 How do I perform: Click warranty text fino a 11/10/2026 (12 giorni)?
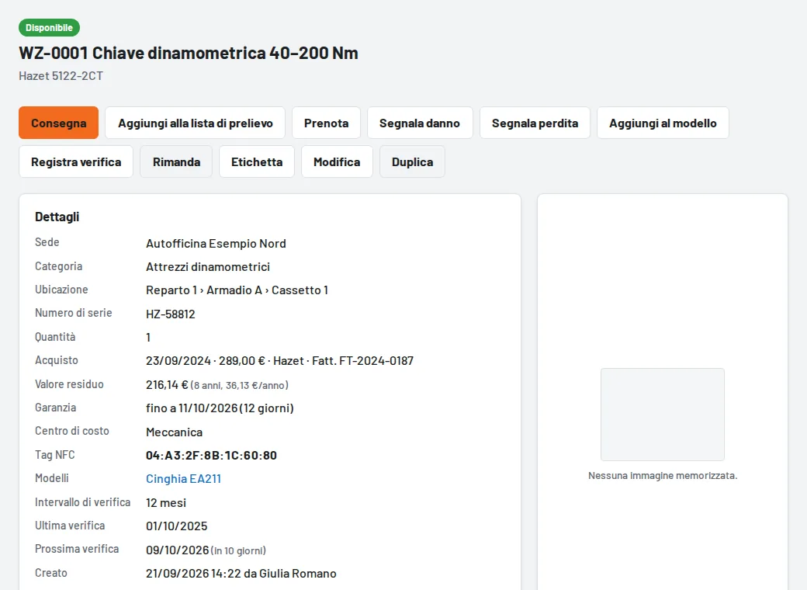click(x=220, y=408)
